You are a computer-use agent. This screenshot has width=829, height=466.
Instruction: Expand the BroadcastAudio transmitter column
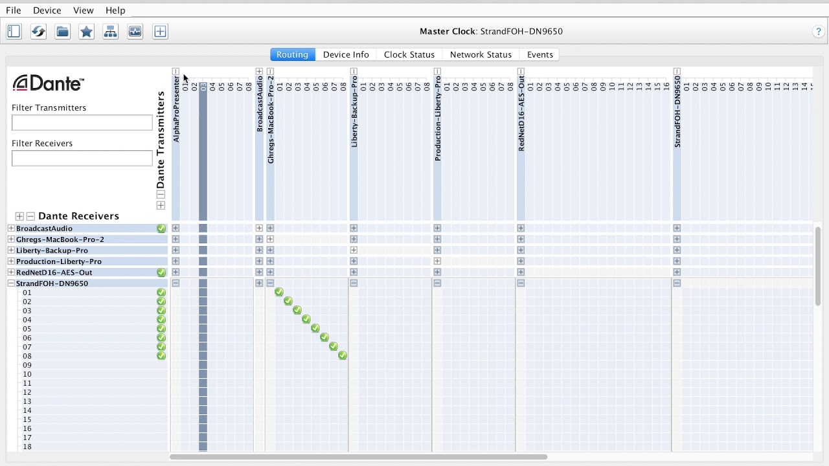259,71
